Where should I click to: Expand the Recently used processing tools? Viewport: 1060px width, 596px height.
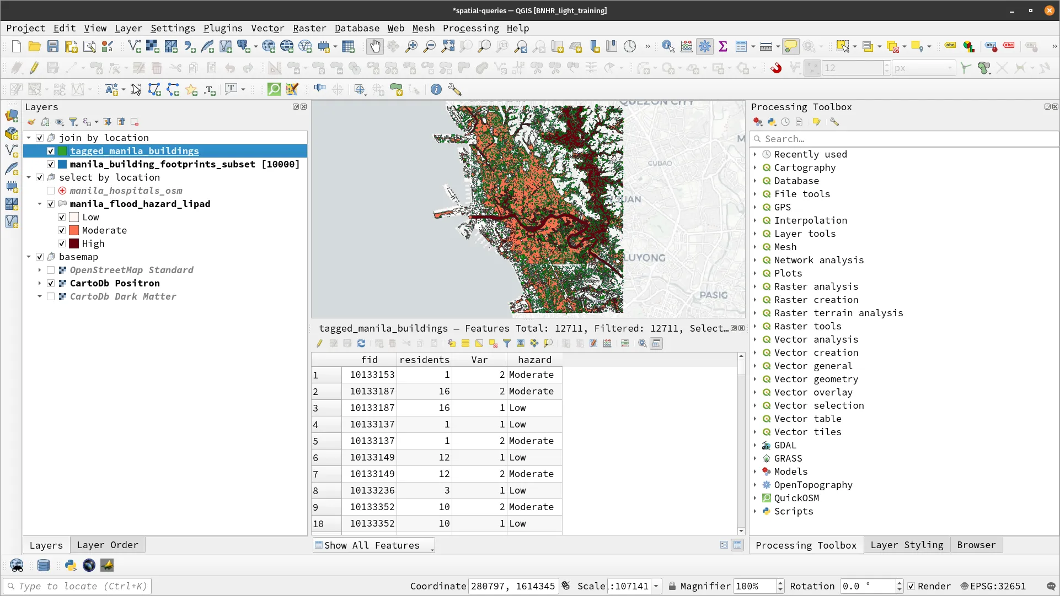click(756, 154)
